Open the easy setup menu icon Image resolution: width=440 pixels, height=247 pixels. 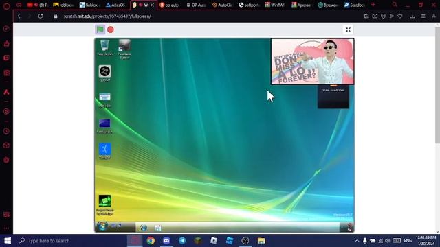tap(423, 16)
